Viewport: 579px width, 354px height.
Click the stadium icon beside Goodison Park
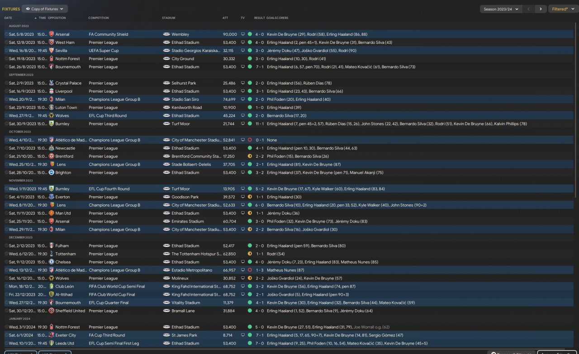point(166,197)
